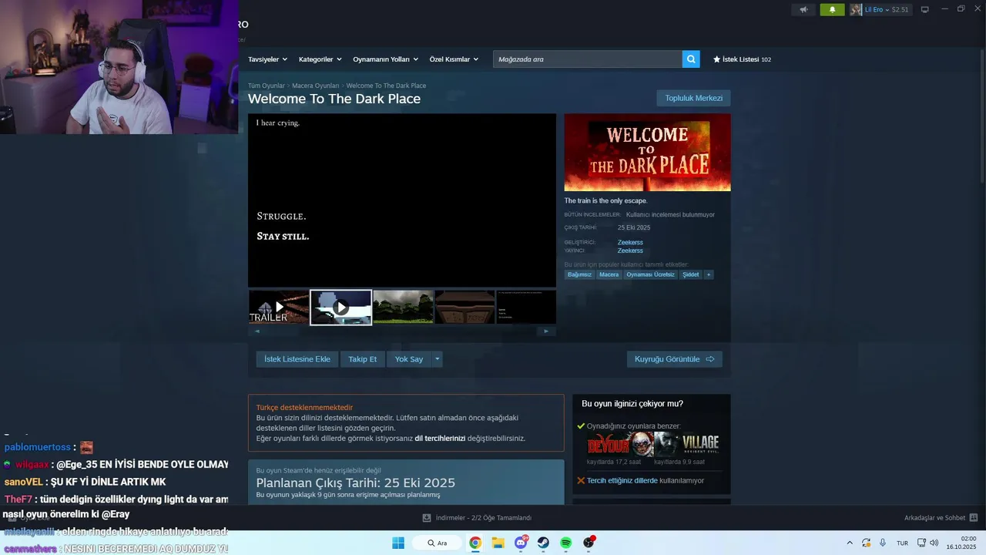Screen dimensions: 986x555
Task: Open the Zeekerss developer link
Action: click(x=630, y=242)
